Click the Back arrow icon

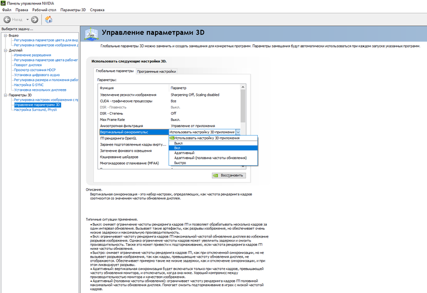7,20
